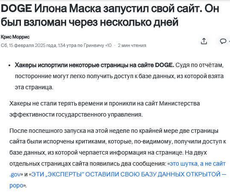Open the comments speech bubble icon

coord(223,41)
